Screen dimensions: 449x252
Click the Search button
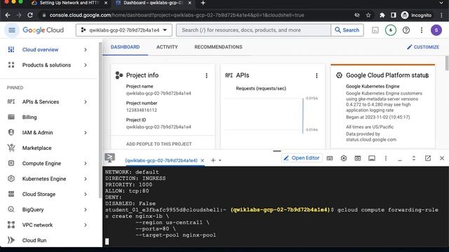(347, 30)
